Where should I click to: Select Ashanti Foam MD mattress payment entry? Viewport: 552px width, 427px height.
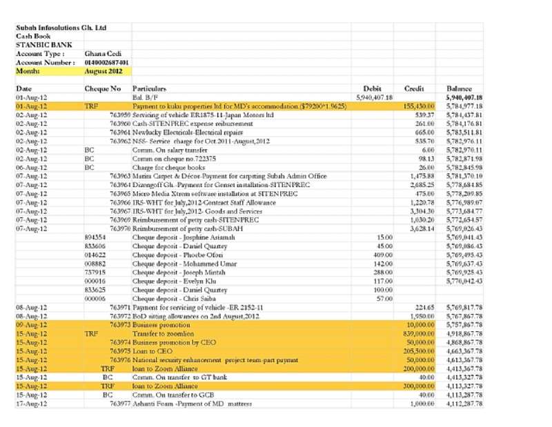(x=192, y=404)
